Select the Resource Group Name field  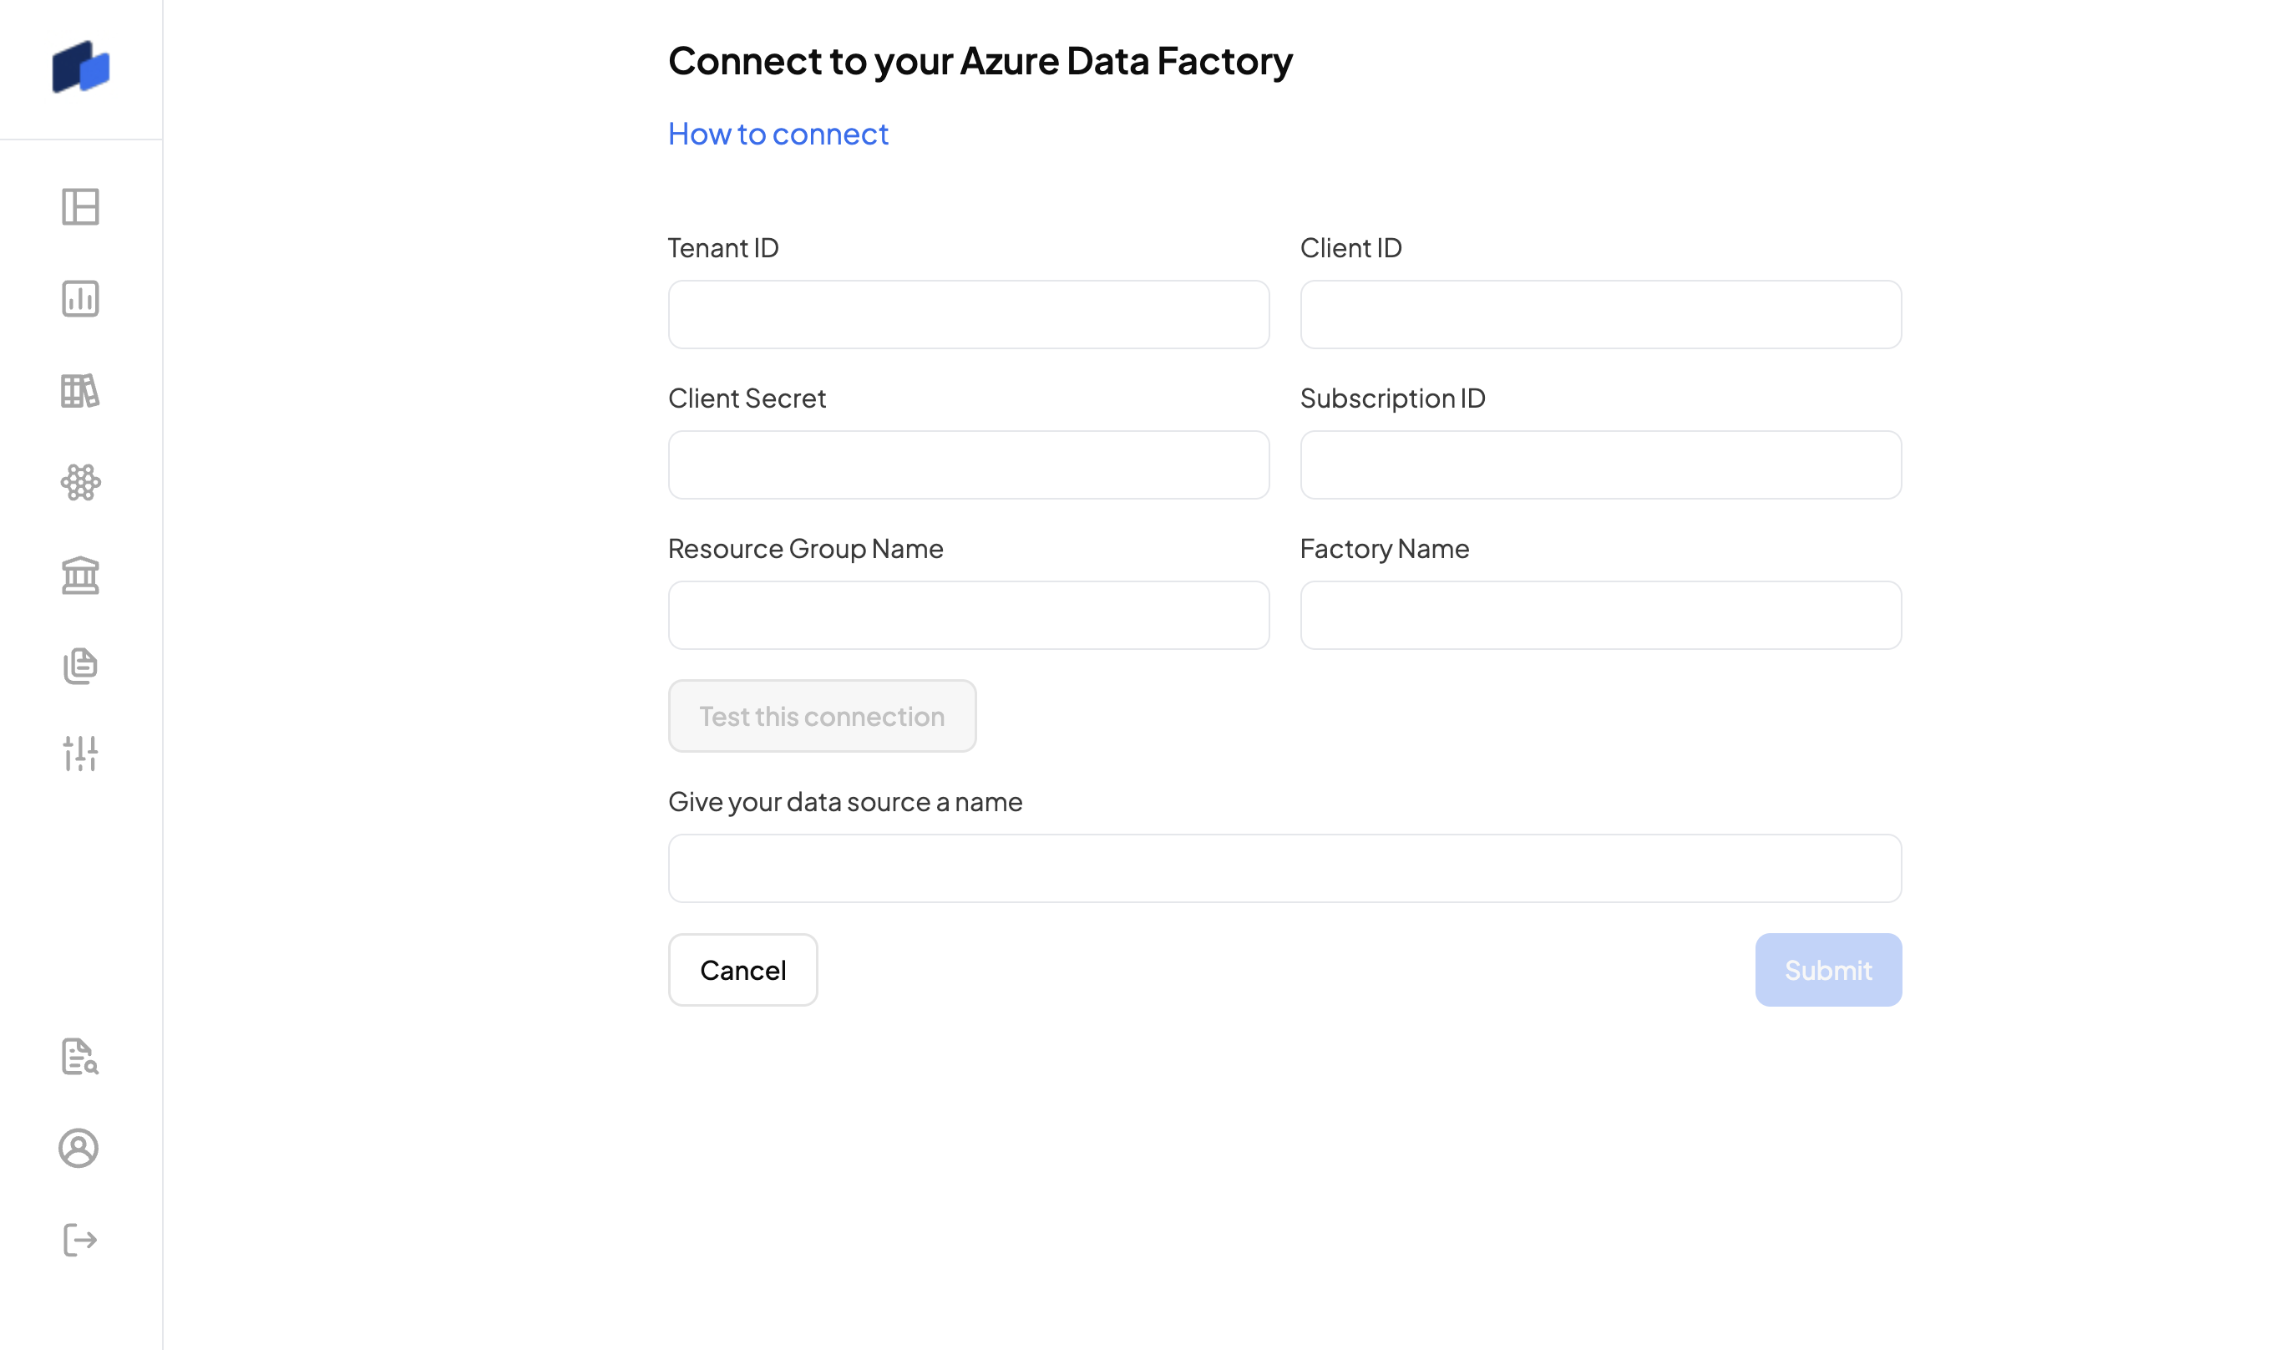(969, 615)
